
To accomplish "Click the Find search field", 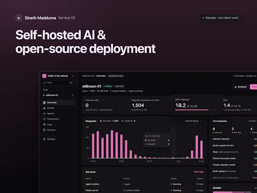I will click(x=58, y=83).
